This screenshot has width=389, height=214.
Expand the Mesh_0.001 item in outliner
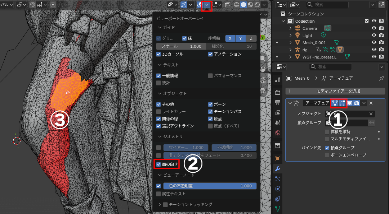click(291, 43)
